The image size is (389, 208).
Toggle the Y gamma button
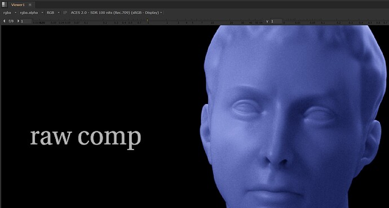(267, 21)
